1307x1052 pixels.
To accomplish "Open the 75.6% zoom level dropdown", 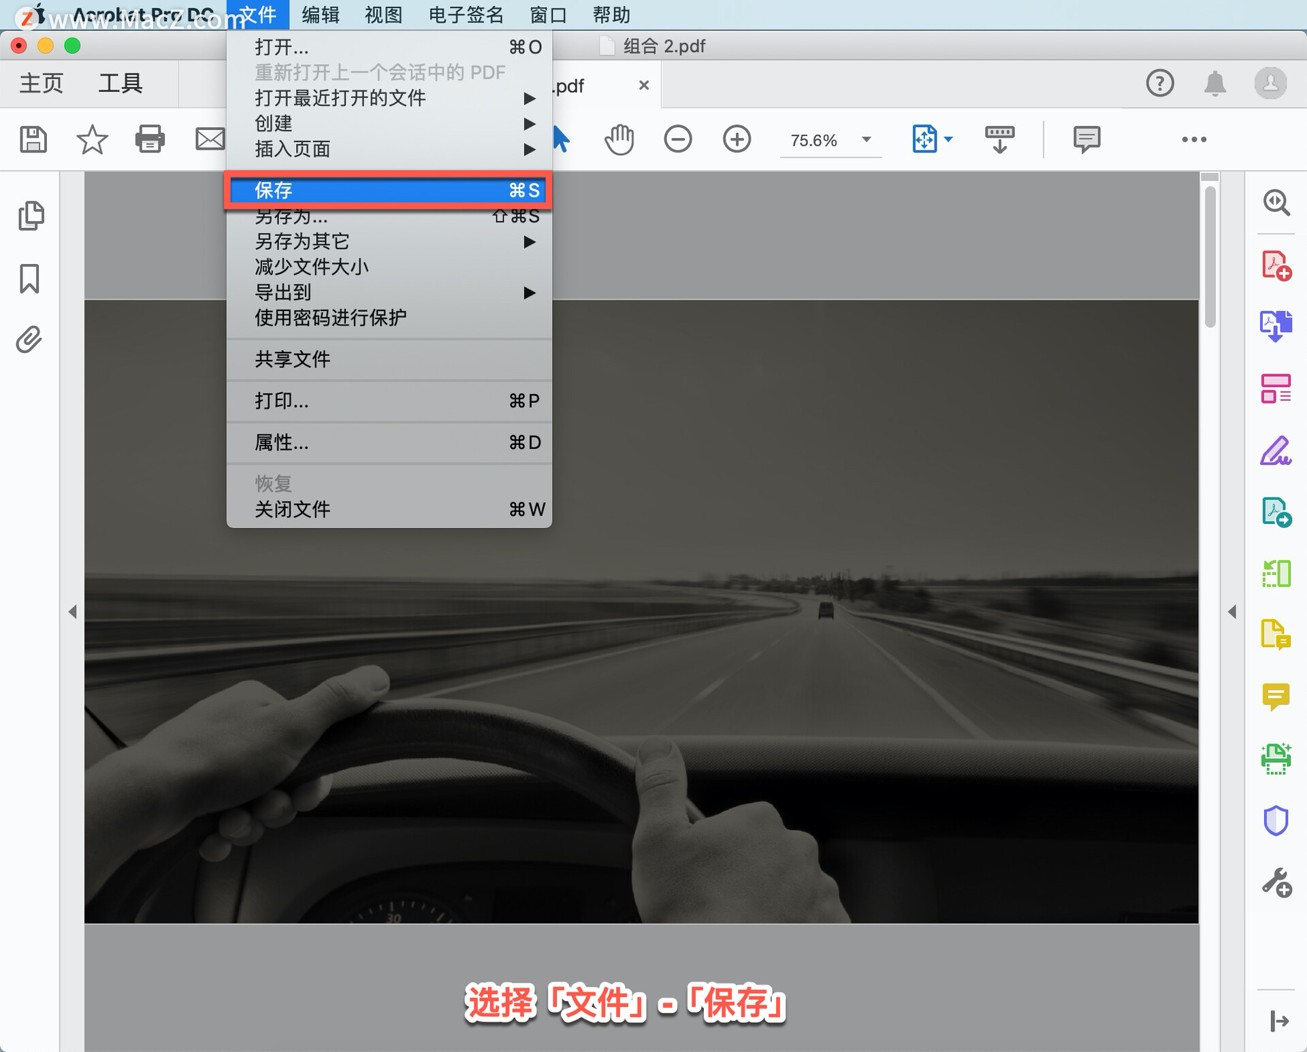I will point(866,139).
